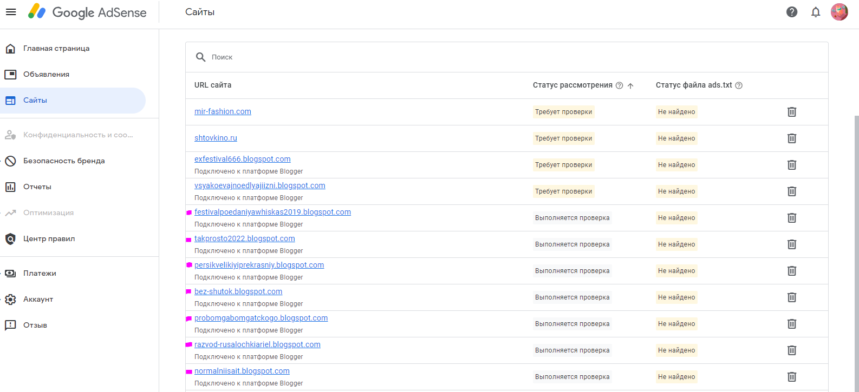This screenshot has height=392, width=859.
Task: Open the probomgabomgatckogo.blogspot.com link
Action: (x=261, y=318)
